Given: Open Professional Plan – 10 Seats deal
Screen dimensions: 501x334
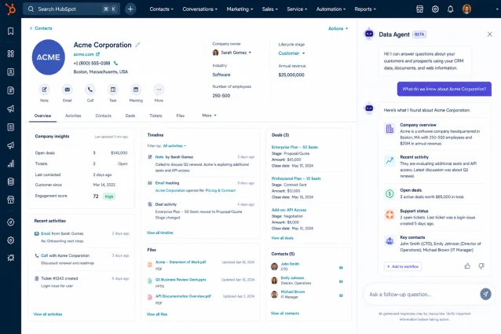Looking at the screenshot, I should pos(296,178).
